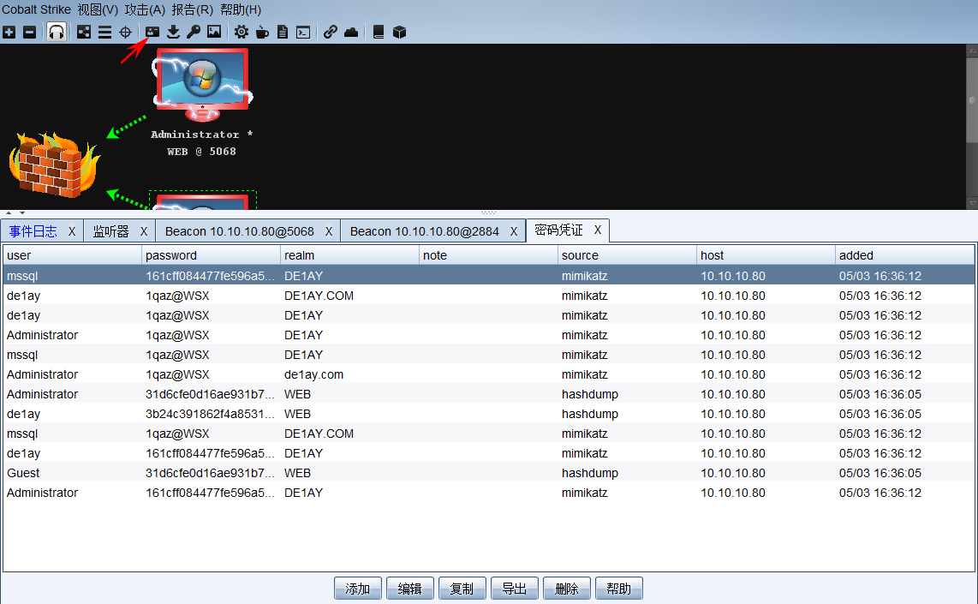Click the plus (new connection) toolbar icon

[9, 33]
